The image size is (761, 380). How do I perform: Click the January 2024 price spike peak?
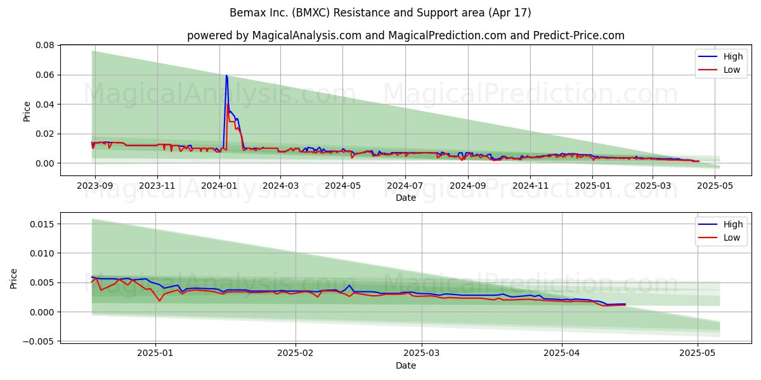pos(226,75)
